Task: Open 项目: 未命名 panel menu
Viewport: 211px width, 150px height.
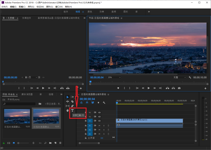Action: click(x=17, y=94)
